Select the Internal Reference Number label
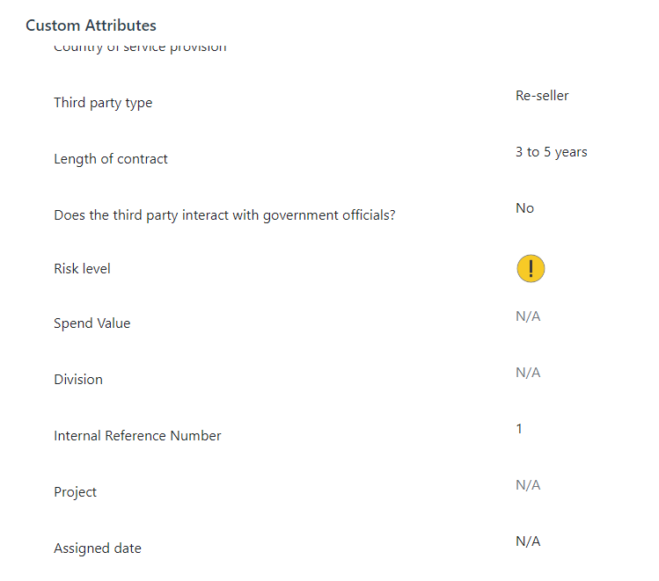The height and width of the screenshot is (581, 659). click(x=137, y=436)
